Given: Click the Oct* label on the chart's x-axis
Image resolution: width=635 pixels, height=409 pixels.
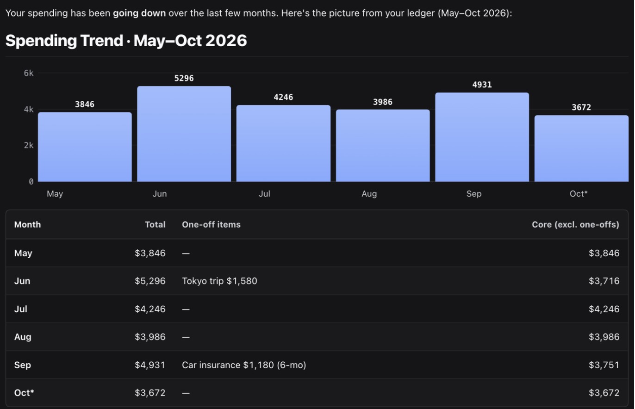Looking at the screenshot, I should click(x=579, y=194).
